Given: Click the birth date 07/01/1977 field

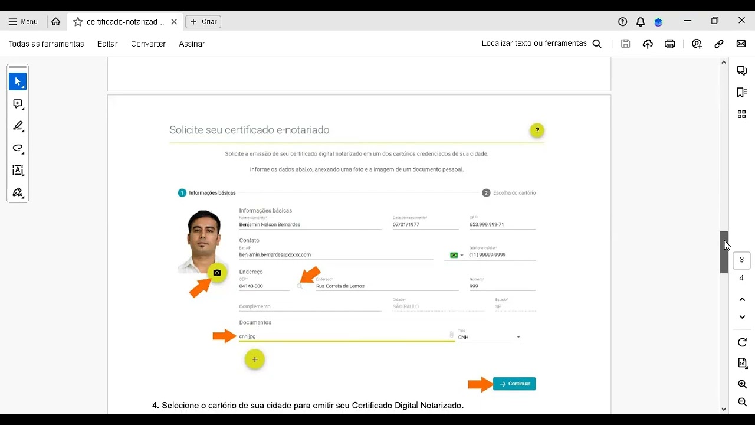Looking at the screenshot, I should (x=425, y=224).
